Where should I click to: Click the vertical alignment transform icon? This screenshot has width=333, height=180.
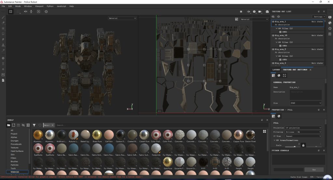click(x=31, y=12)
